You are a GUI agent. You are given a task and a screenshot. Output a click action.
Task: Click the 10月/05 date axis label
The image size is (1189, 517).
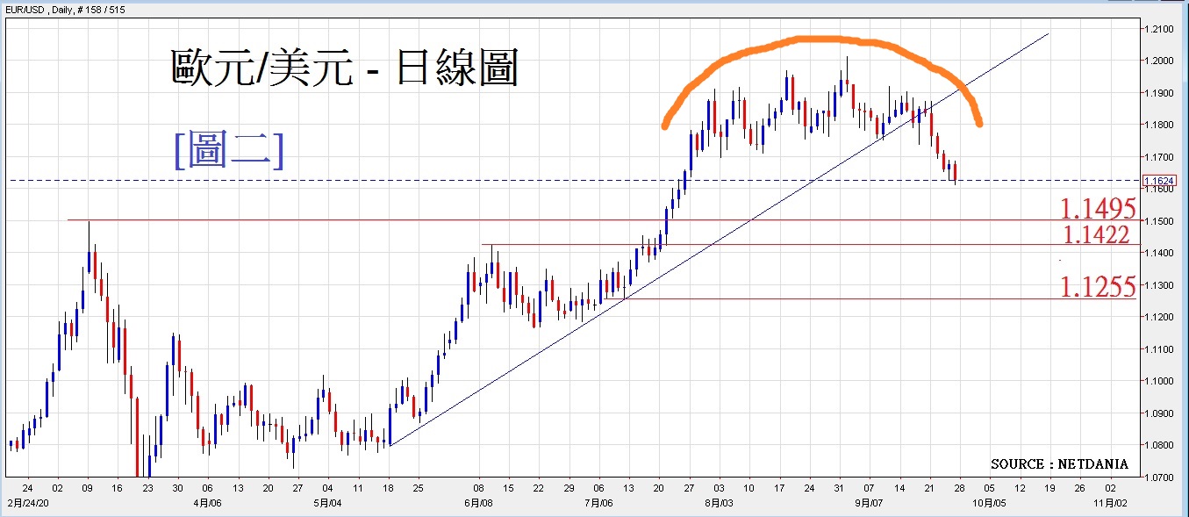(x=989, y=504)
